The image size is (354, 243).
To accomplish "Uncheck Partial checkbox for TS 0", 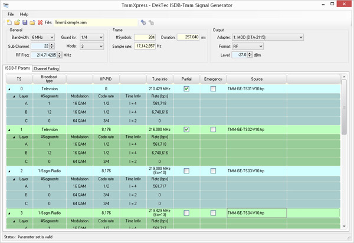I will [x=186, y=89].
